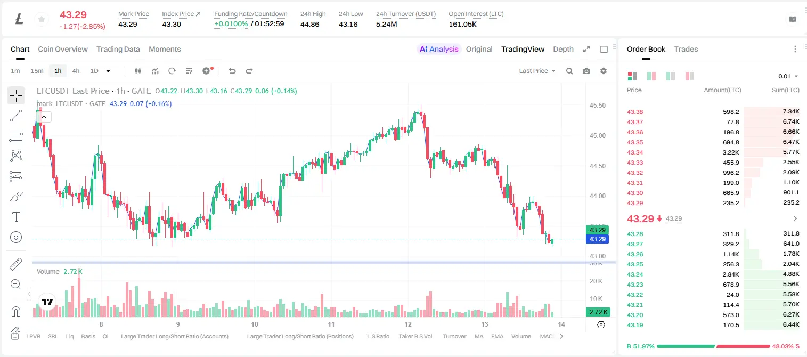Select the text annotation tool

point(16,217)
